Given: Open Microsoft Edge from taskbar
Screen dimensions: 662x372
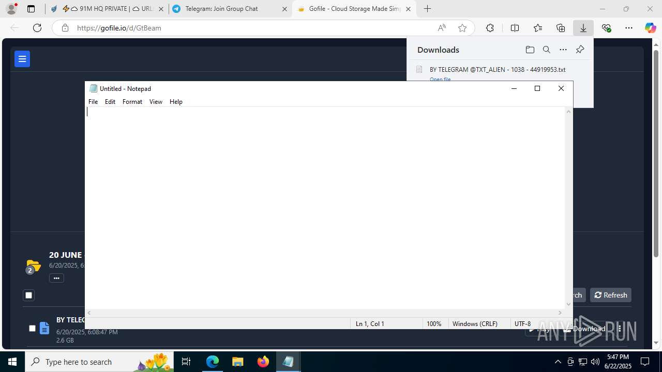Looking at the screenshot, I should tap(213, 362).
